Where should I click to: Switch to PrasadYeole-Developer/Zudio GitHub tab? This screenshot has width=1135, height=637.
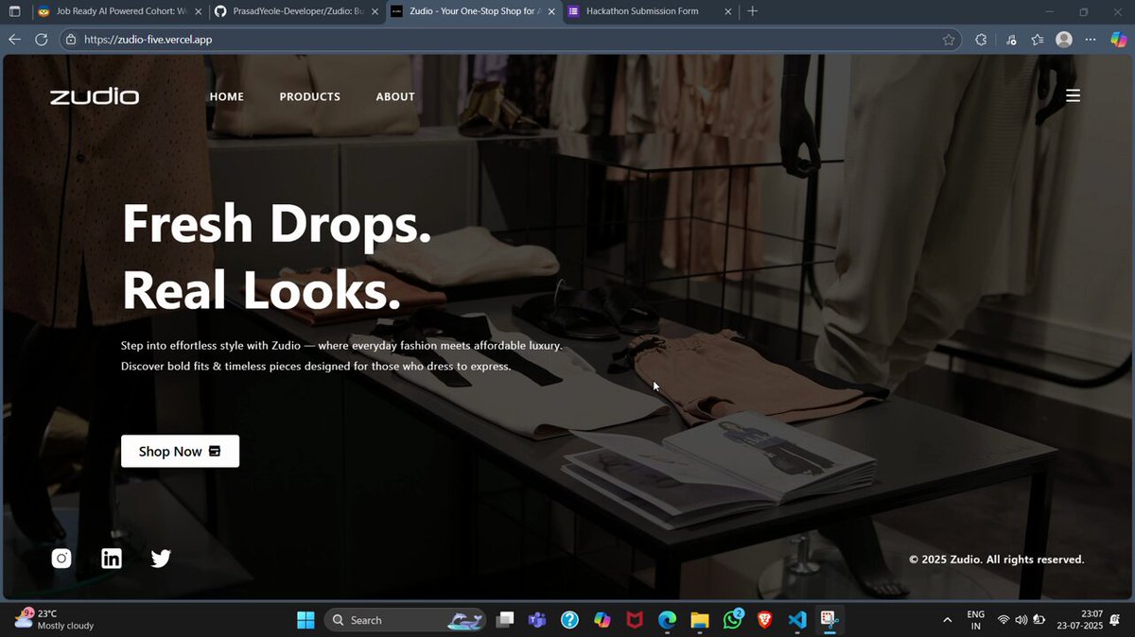pos(296,11)
